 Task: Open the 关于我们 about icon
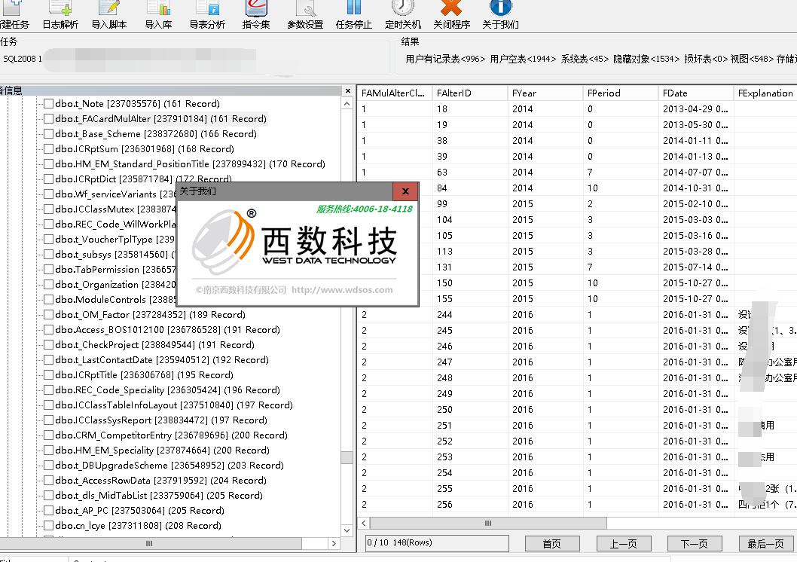(x=500, y=15)
